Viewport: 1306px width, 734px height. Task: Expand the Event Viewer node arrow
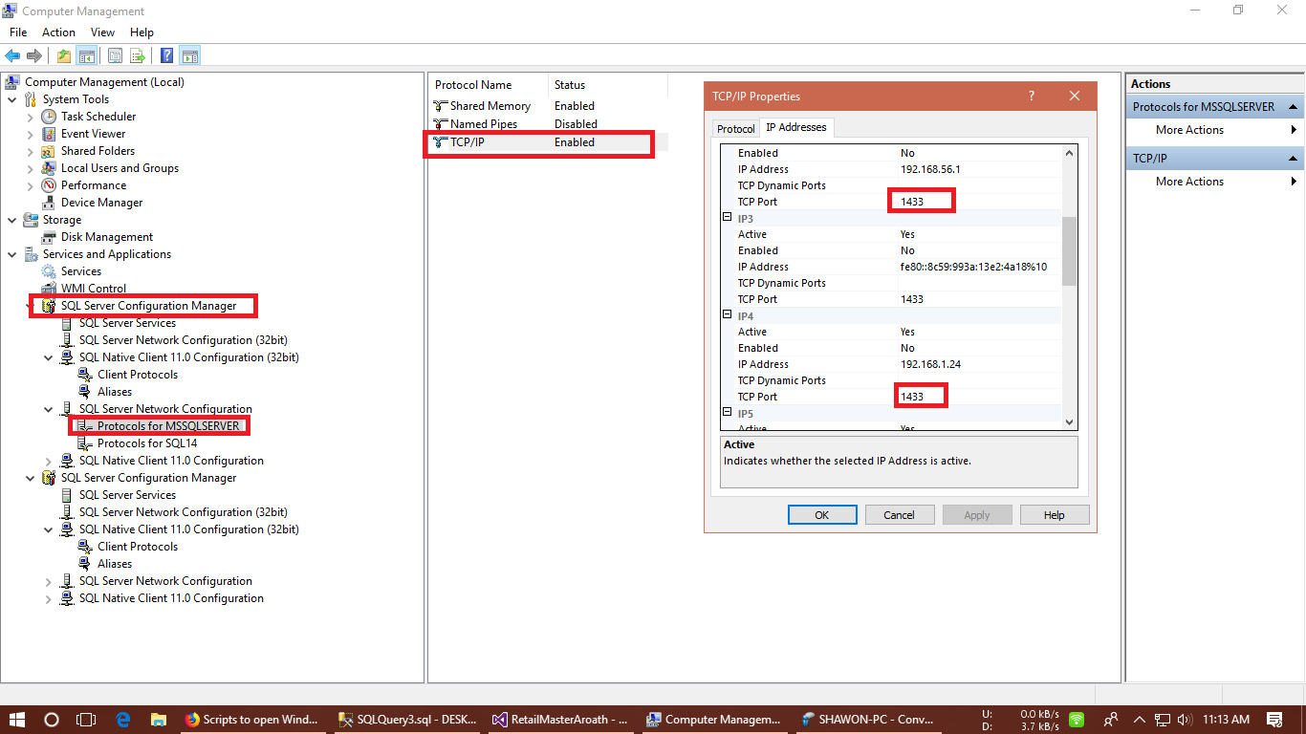click(x=31, y=134)
